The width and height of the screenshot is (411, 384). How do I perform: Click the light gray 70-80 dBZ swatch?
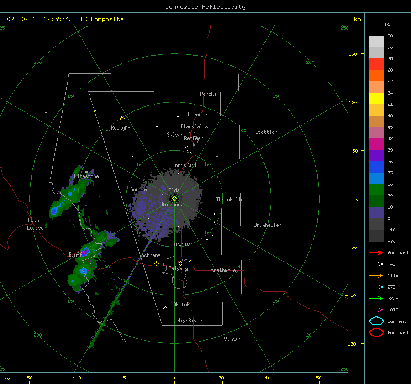pyautogui.click(x=376, y=42)
